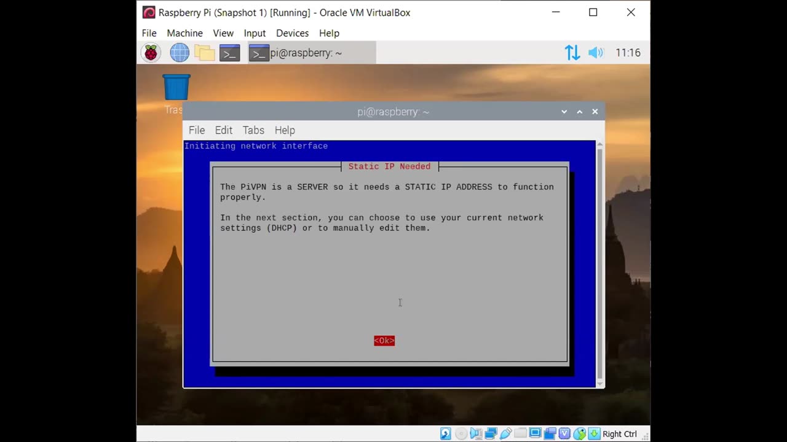Open the VirtualBox Devices menu
The height and width of the screenshot is (442, 787).
coord(292,33)
